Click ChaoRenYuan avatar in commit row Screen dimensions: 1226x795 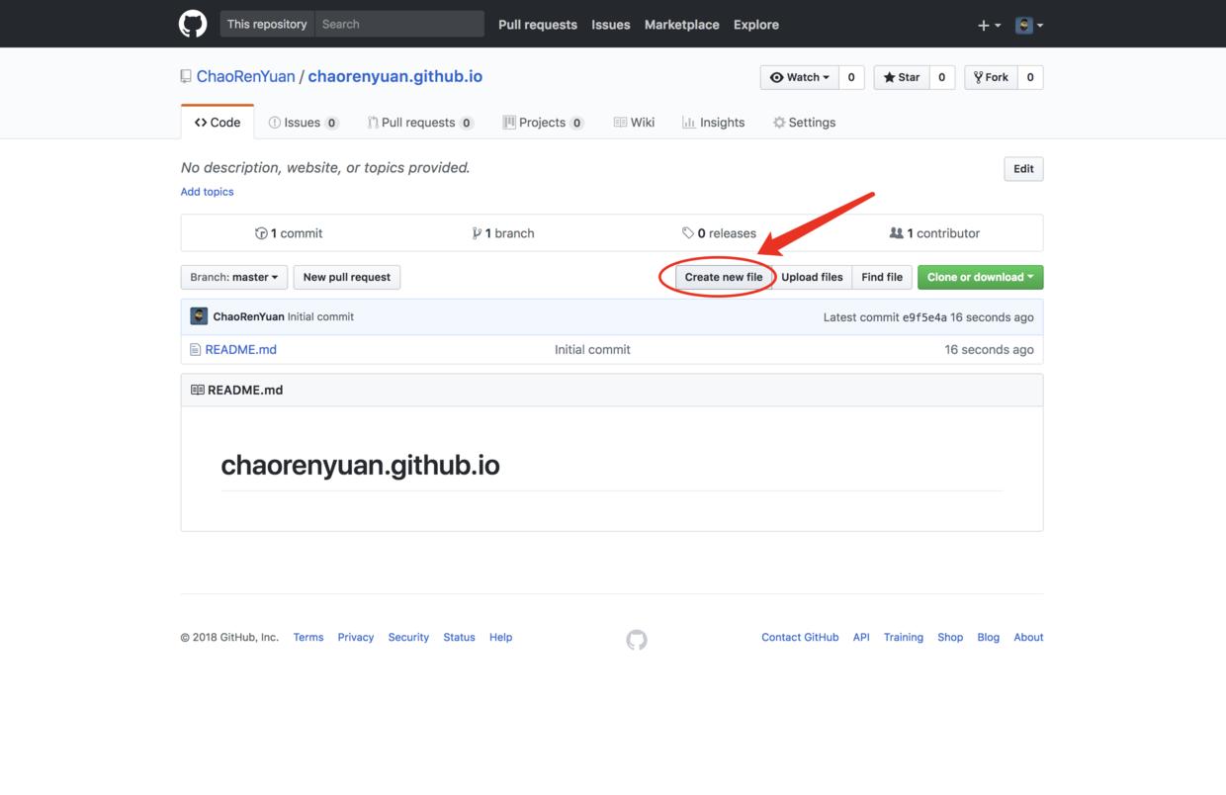point(199,316)
